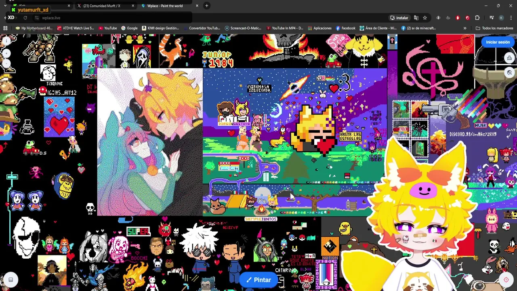Click the Instalar app button
The image size is (517, 291).
(399, 18)
